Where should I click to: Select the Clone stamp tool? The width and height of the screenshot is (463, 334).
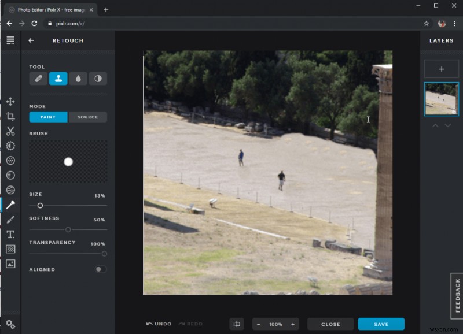pos(58,78)
